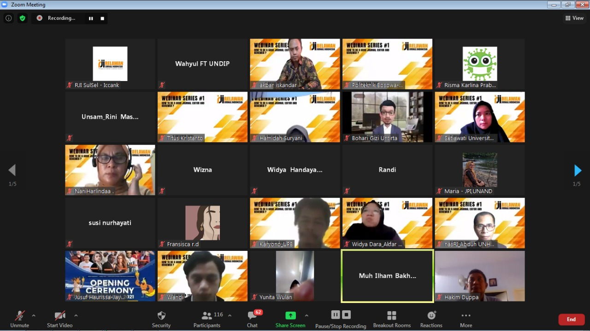Open the View layout menu
Viewport: 590px width, 331px height.
[574, 18]
